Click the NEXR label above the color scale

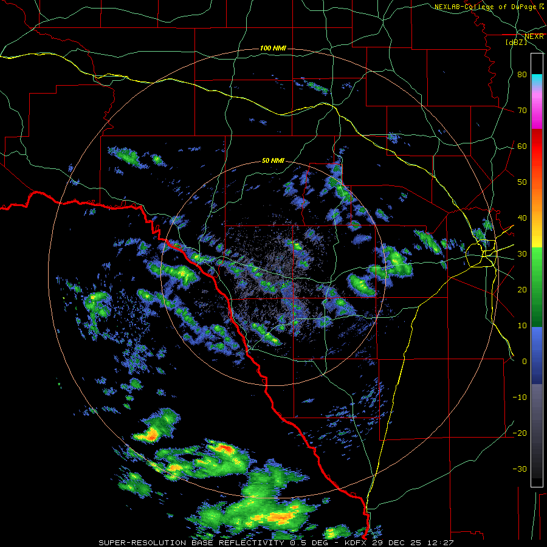click(534, 36)
